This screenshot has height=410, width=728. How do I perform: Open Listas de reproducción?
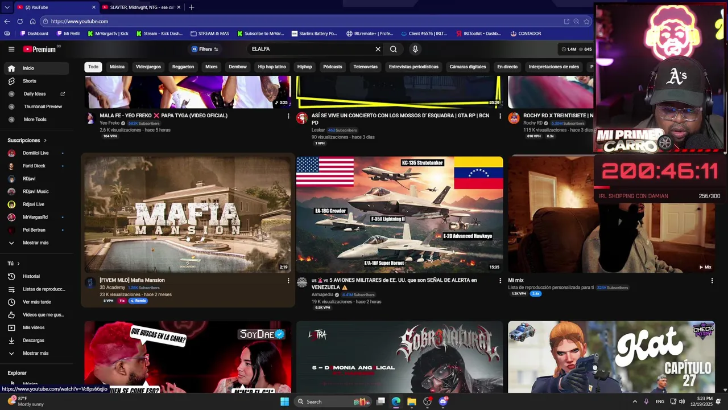(x=36, y=289)
